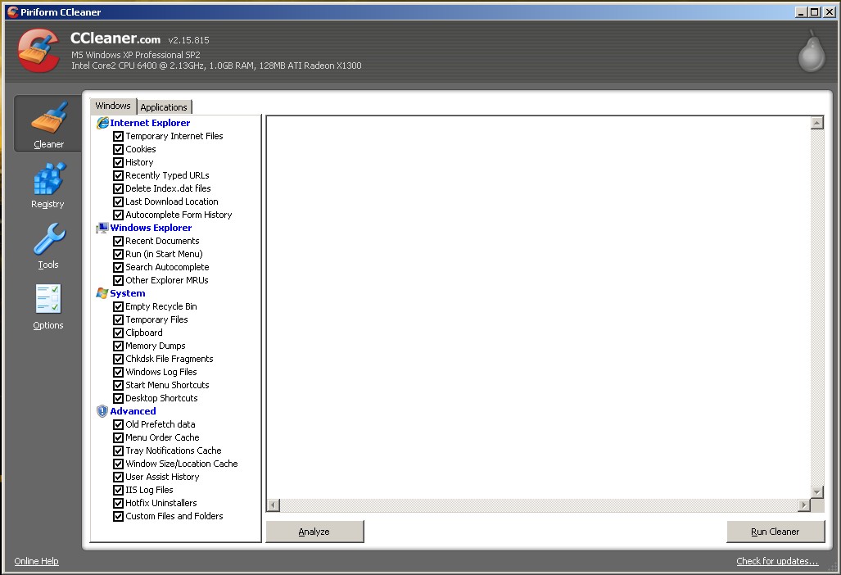Open the Online Help link

click(x=37, y=561)
